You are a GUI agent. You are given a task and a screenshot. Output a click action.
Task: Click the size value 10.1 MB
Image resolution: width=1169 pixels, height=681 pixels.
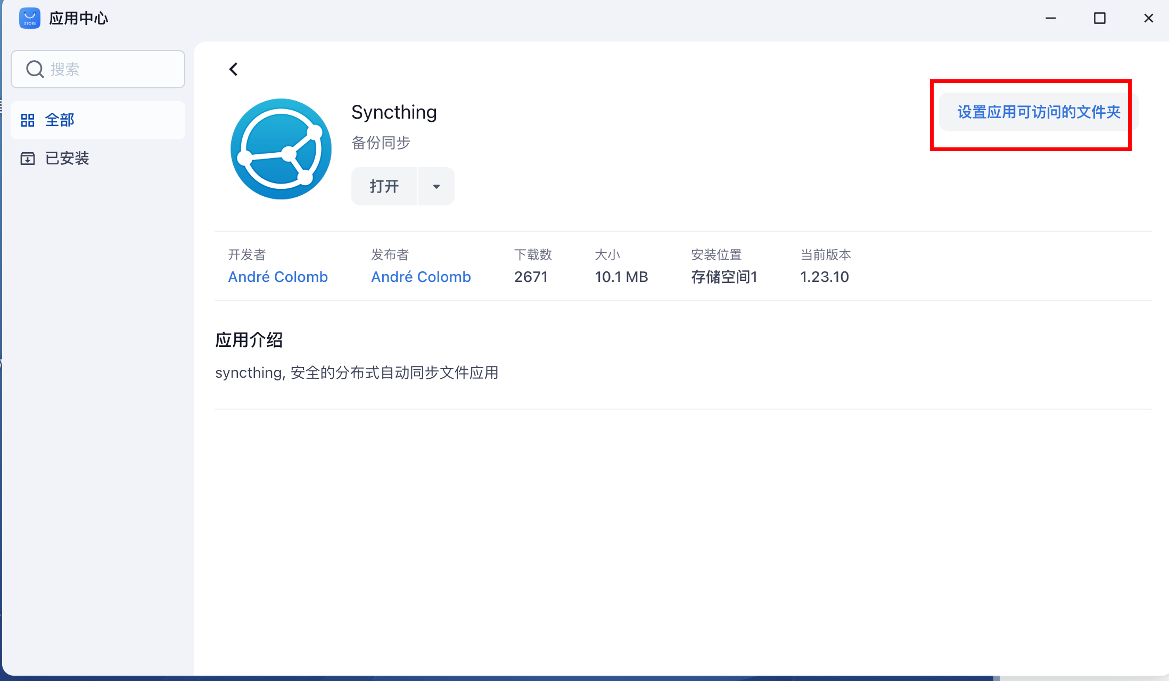[621, 277]
